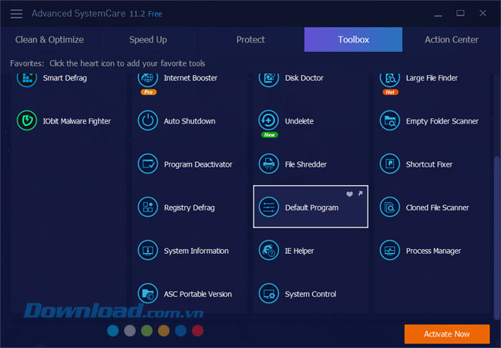501x348 pixels.
Task: Add Default Program to favorites via heart
Action: [x=350, y=194]
